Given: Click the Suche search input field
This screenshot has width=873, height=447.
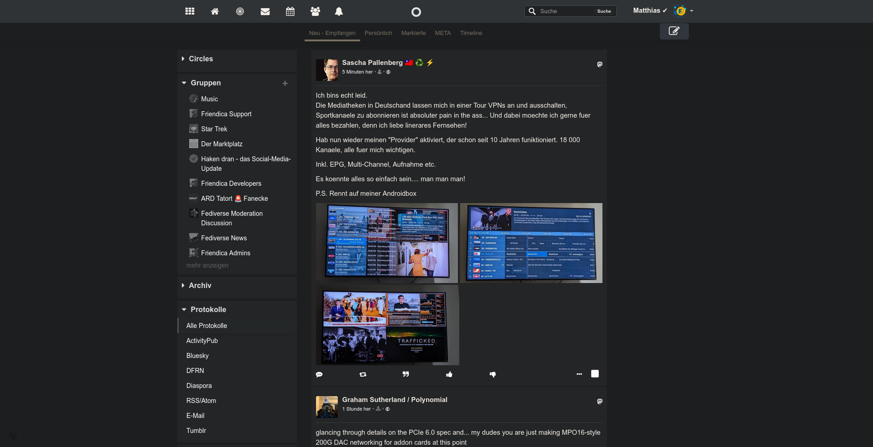Looking at the screenshot, I should [566, 11].
